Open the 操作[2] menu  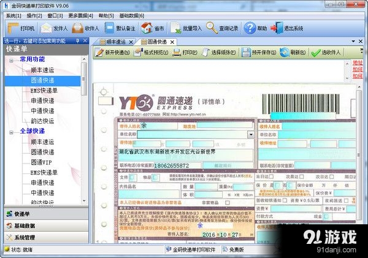click(x=34, y=16)
